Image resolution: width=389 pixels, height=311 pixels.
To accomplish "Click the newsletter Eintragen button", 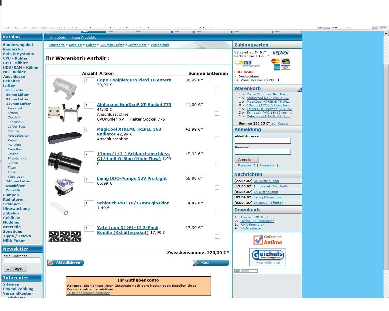I will 15,268.
